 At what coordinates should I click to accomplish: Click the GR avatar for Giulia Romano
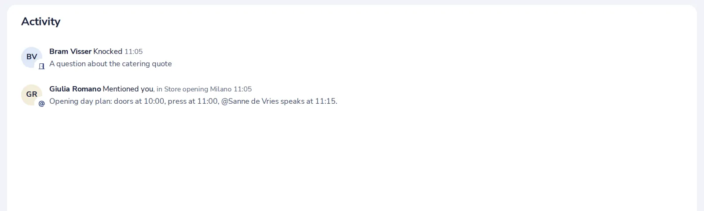(x=32, y=95)
